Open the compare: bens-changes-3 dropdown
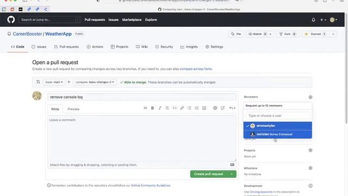 (95, 82)
